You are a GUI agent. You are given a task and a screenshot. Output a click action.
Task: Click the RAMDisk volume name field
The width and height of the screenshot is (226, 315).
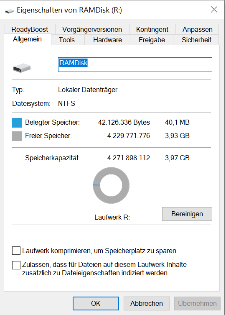[135, 65]
